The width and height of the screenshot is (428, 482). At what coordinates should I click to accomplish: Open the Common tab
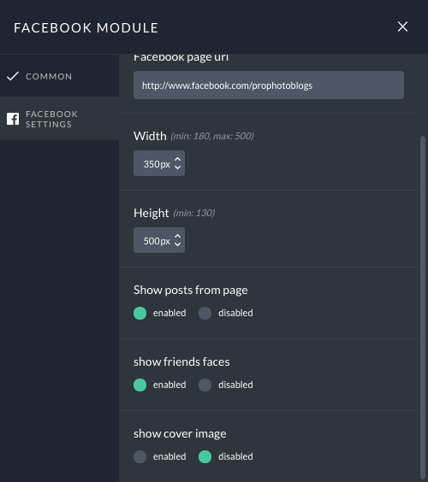point(59,76)
